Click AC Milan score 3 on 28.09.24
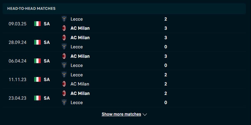Image resolution: width=251 pixels, height=125 pixels. point(166,37)
